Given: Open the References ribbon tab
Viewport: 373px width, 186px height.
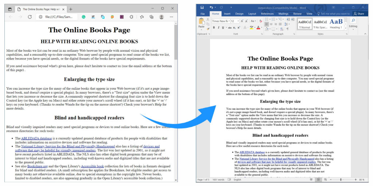Looking at the screenshot, I should [x=267, y=14].
